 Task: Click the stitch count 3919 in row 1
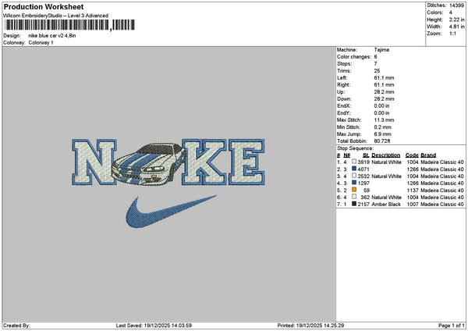click(363, 162)
